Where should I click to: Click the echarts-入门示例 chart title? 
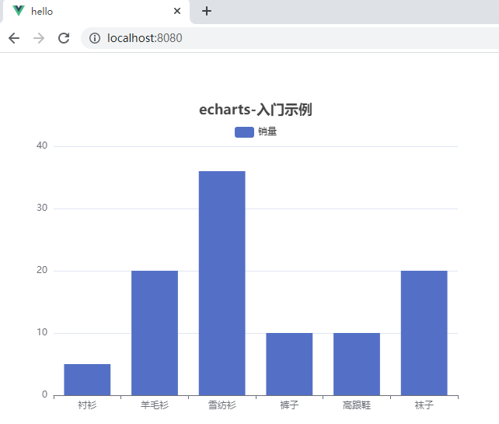(255, 110)
